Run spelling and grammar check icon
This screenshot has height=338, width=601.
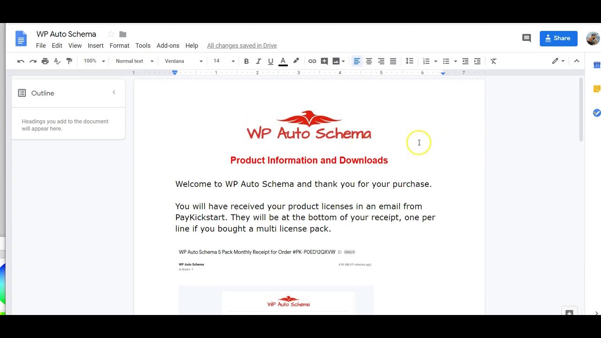[x=57, y=61]
